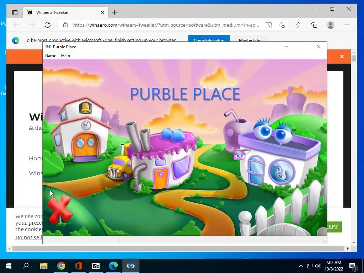Screen dimensions: 364x273
Task: Click the Edge vertical scrollbar thumb
Action: [354, 58]
